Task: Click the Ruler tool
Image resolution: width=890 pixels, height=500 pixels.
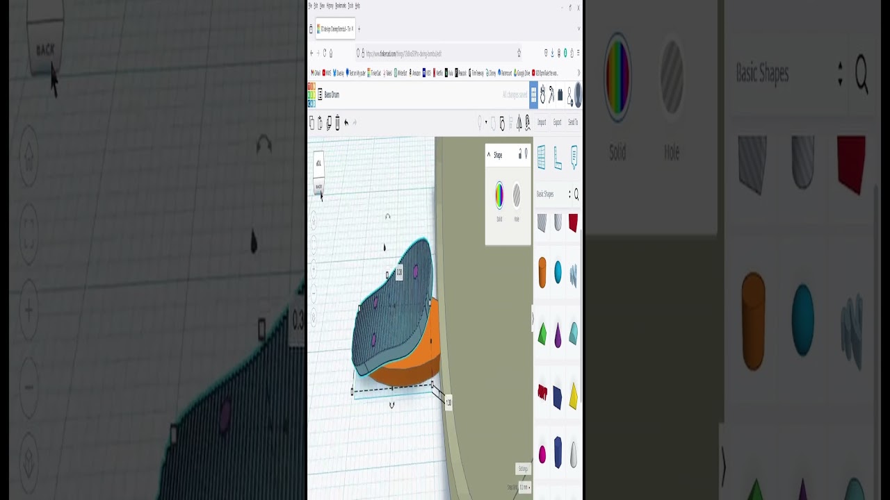Action: tap(558, 158)
